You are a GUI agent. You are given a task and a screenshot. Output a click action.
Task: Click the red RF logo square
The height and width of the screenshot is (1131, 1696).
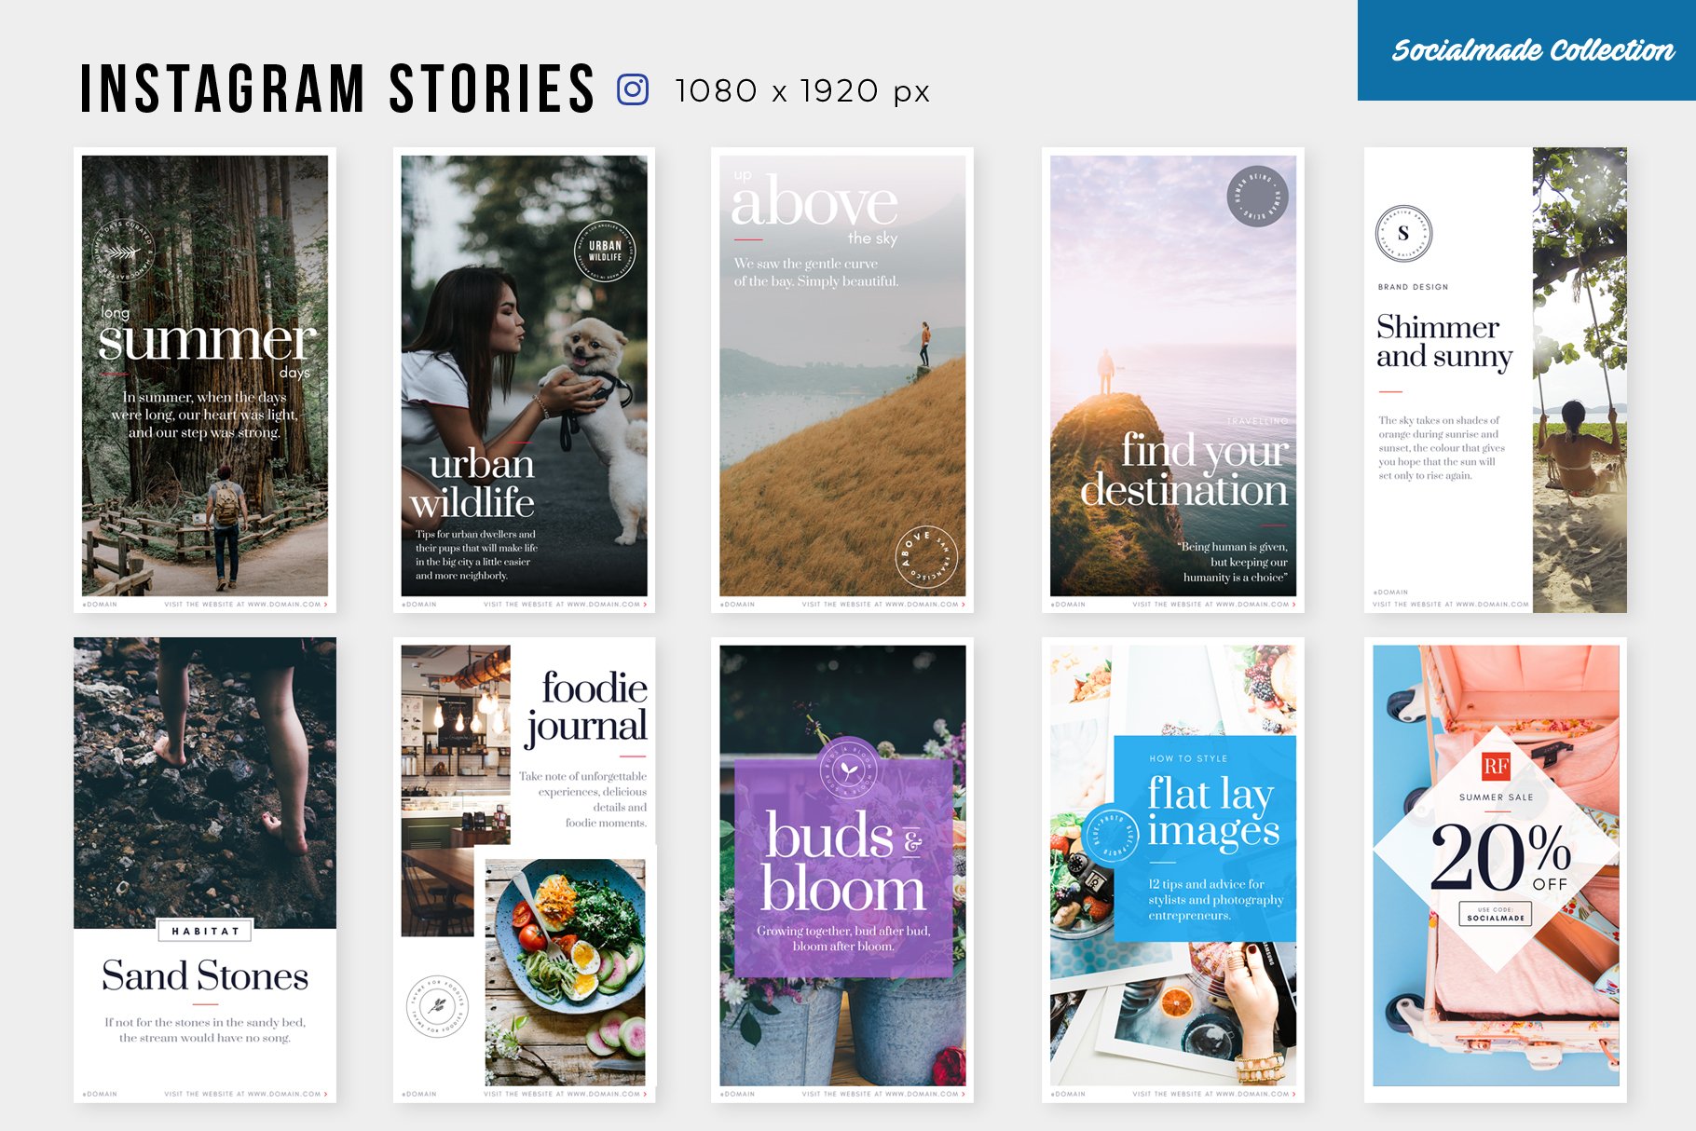pyautogui.click(x=1497, y=767)
